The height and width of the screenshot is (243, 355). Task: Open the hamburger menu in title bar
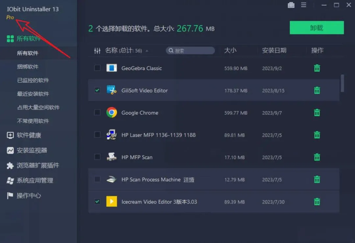(304, 5)
